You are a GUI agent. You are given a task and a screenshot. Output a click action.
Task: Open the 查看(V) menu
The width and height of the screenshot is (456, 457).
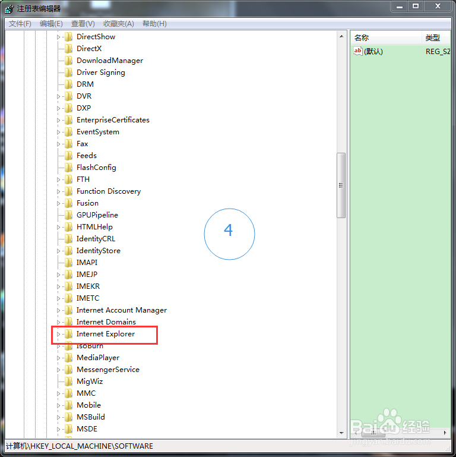pyautogui.click(x=83, y=24)
